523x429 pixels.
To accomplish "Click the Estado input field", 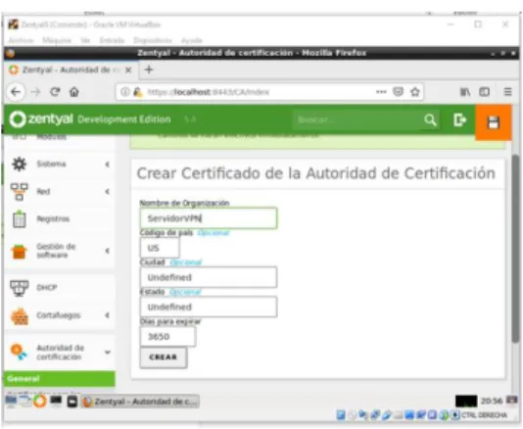I will point(209,307).
